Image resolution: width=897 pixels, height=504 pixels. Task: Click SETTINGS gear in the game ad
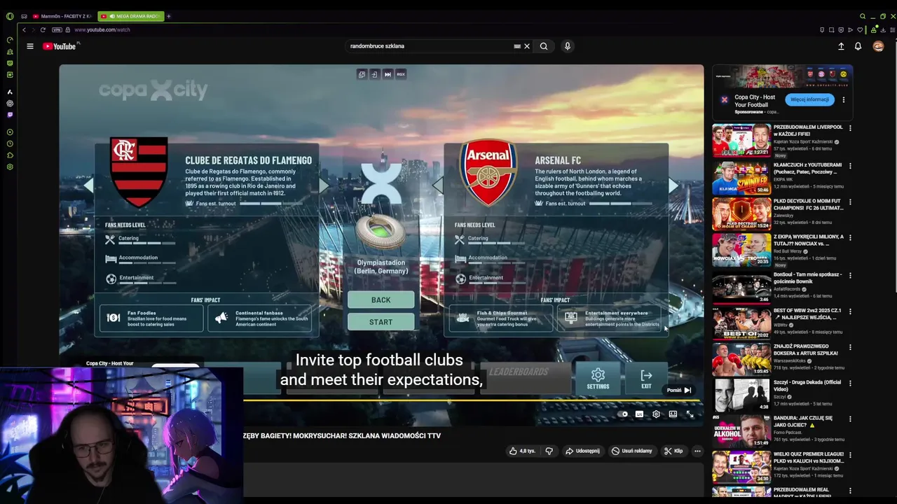tap(598, 378)
